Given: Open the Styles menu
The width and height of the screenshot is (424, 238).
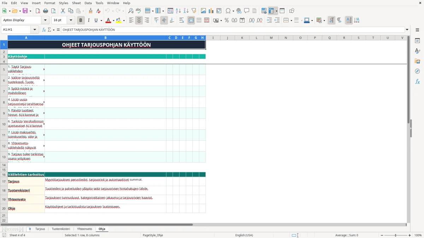Looking at the screenshot, I should (x=64, y=3).
